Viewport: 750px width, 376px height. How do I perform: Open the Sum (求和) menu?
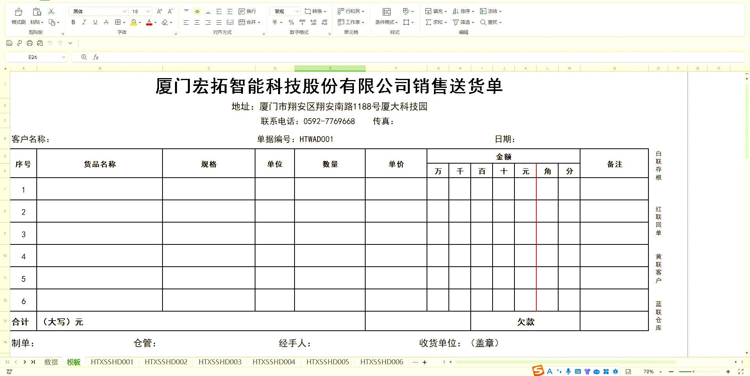point(436,22)
